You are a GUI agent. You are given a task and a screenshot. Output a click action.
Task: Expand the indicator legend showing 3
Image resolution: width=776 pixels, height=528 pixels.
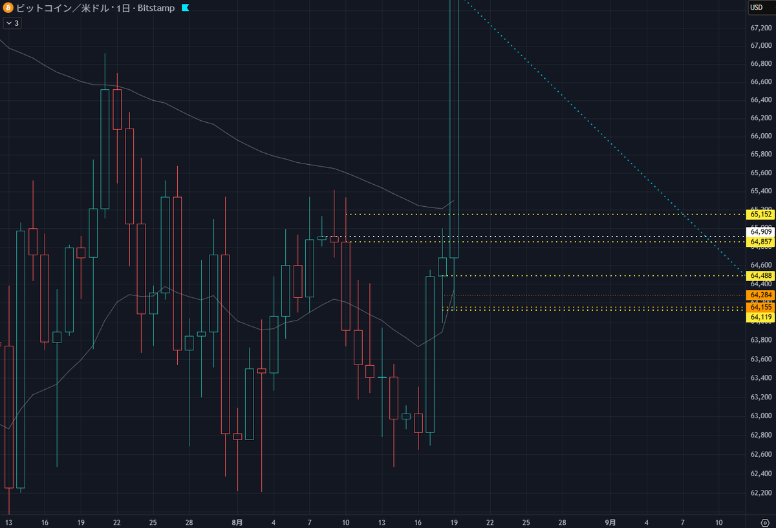point(12,23)
